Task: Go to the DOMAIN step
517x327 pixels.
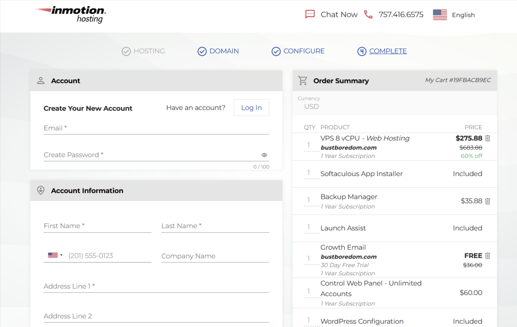Action: (224, 51)
